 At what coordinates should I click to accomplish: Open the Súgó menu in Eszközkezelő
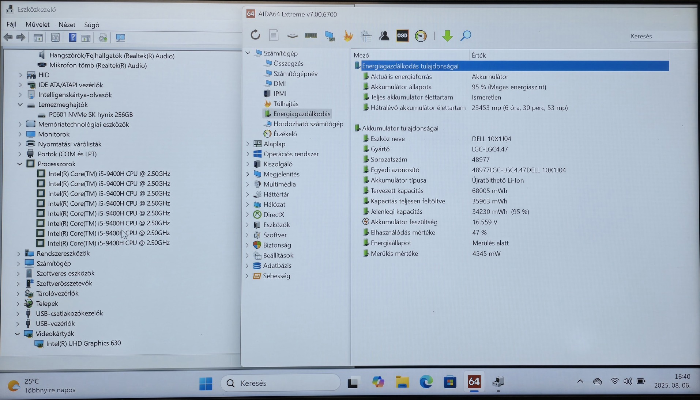point(92,24)
